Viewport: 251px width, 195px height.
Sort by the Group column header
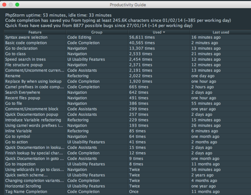(x=97, y=32)
